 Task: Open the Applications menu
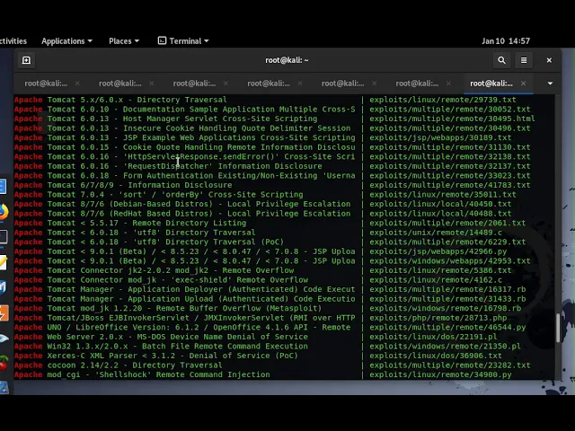tap(66, 41)
